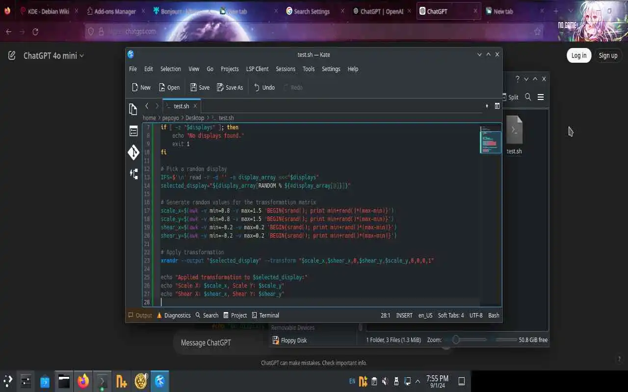628x392 pixels.
Task: Click Split in the file manager toolbar
Action: pos(510,97)
